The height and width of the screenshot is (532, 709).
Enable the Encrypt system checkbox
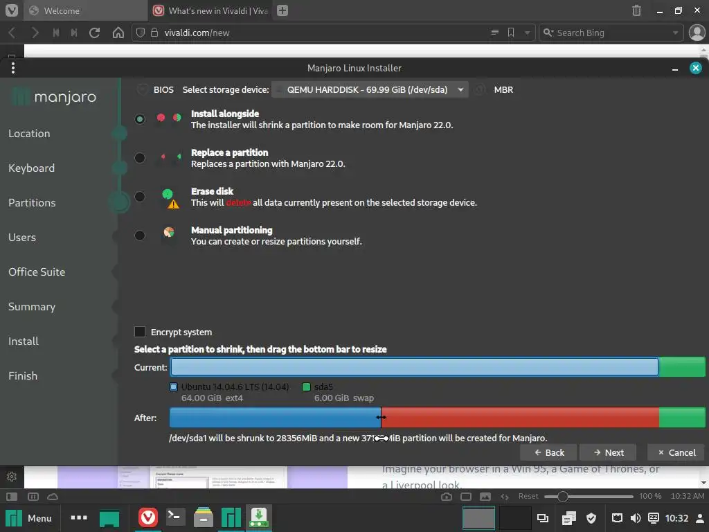pos(140,332)
